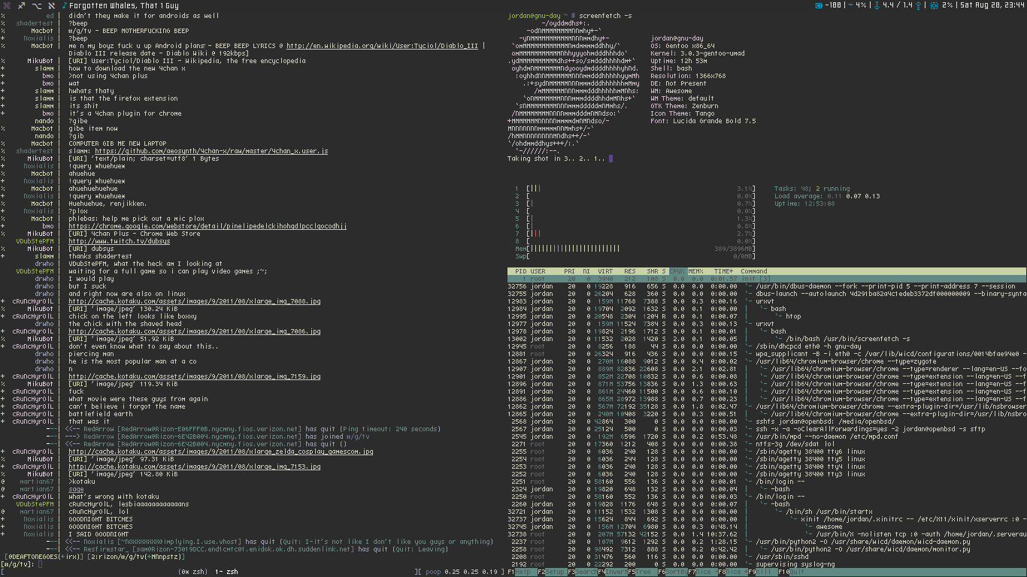Select the wpa_supplicant process row

(x=767, y=354)
